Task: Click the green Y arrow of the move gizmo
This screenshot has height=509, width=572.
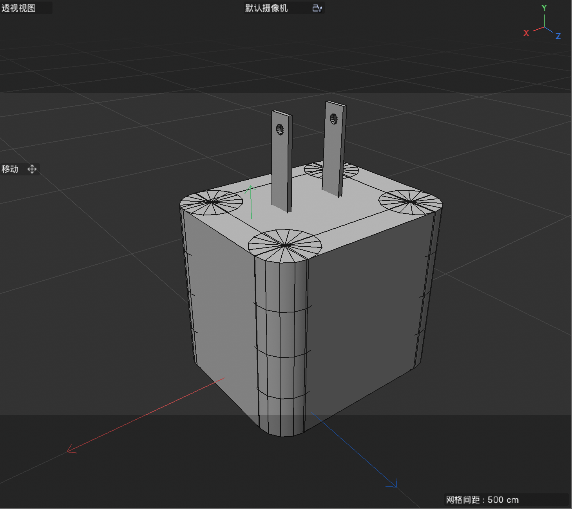Action: (251, 196)
